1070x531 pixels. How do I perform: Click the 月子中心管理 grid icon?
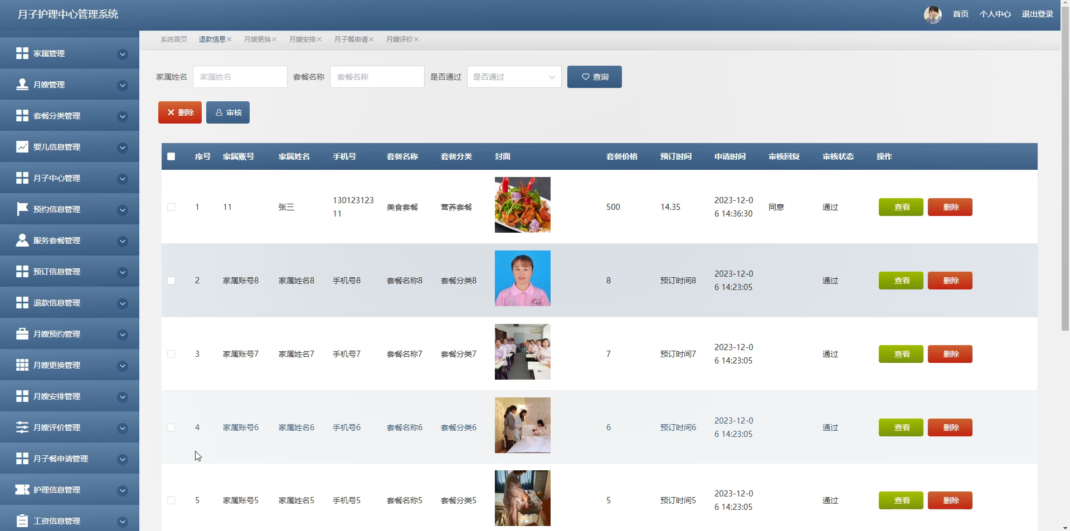point(22,178)
